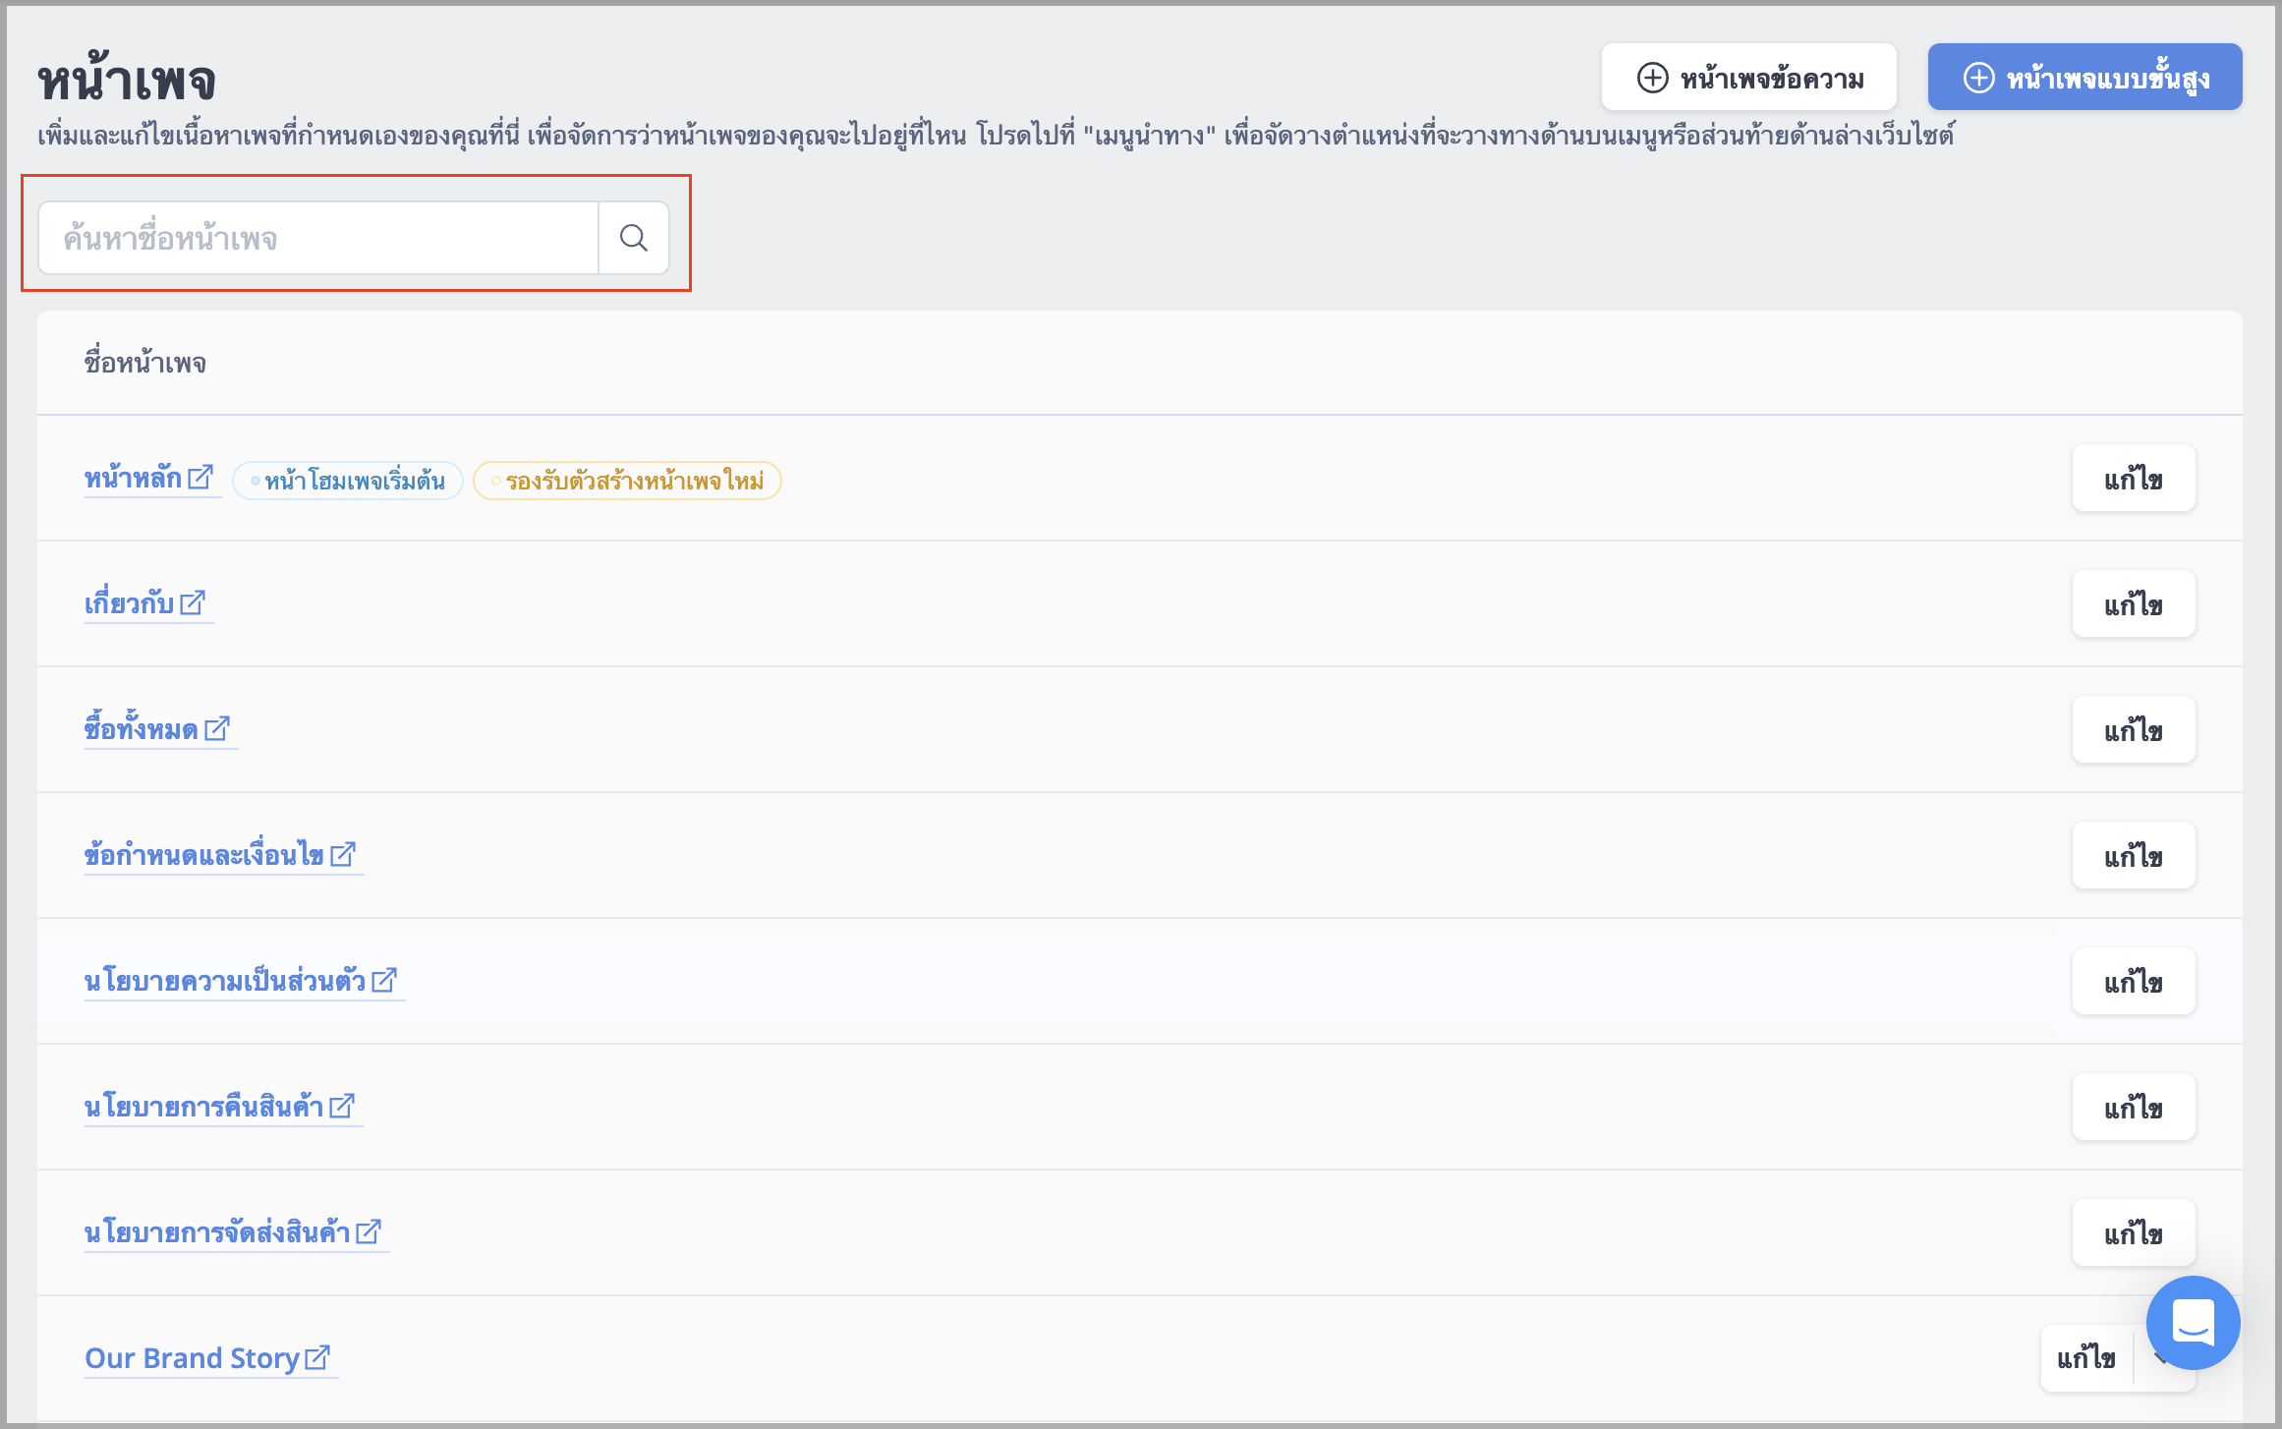
Task: Open the chat support bubble
Action: coord(2194,1323)
